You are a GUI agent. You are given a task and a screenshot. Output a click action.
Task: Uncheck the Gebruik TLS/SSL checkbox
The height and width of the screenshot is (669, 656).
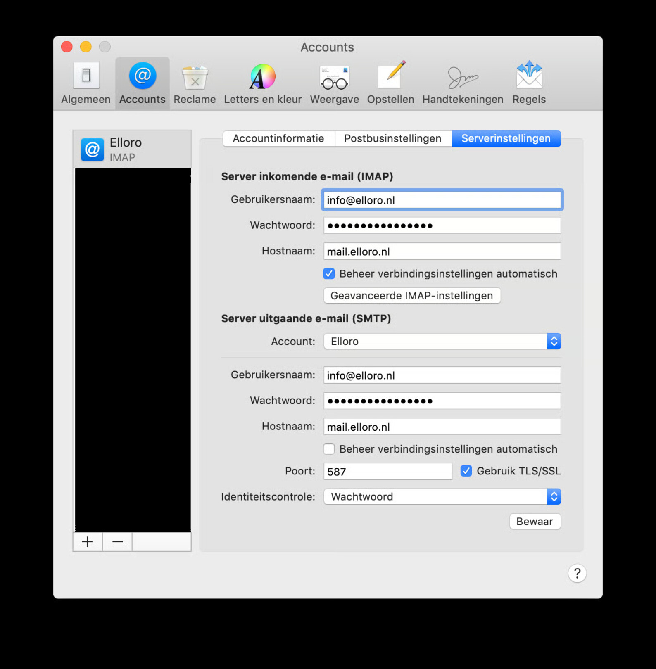point(466,471)
